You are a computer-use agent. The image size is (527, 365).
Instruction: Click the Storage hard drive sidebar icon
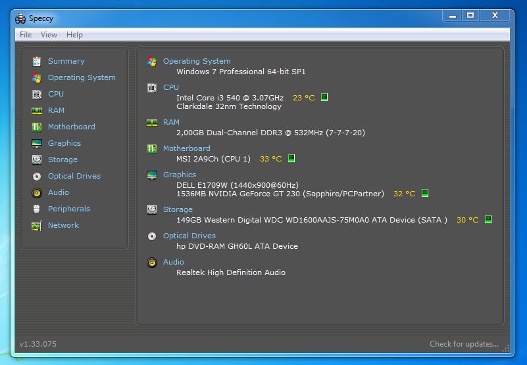coord(36,160)
